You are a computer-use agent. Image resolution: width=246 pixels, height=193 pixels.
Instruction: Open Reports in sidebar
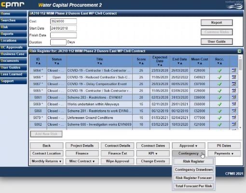pyautogui.click(x=14, y=34)
